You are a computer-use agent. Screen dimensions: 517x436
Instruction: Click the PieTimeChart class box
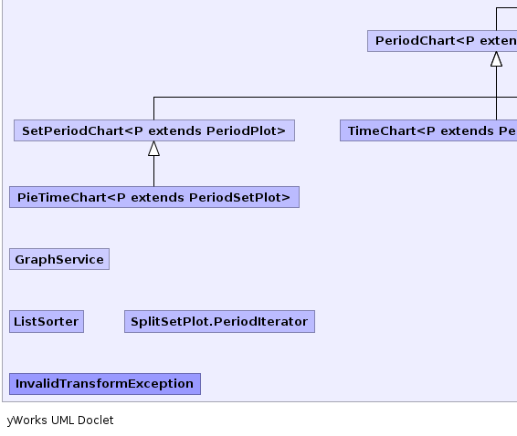click(x=154, y=197)
